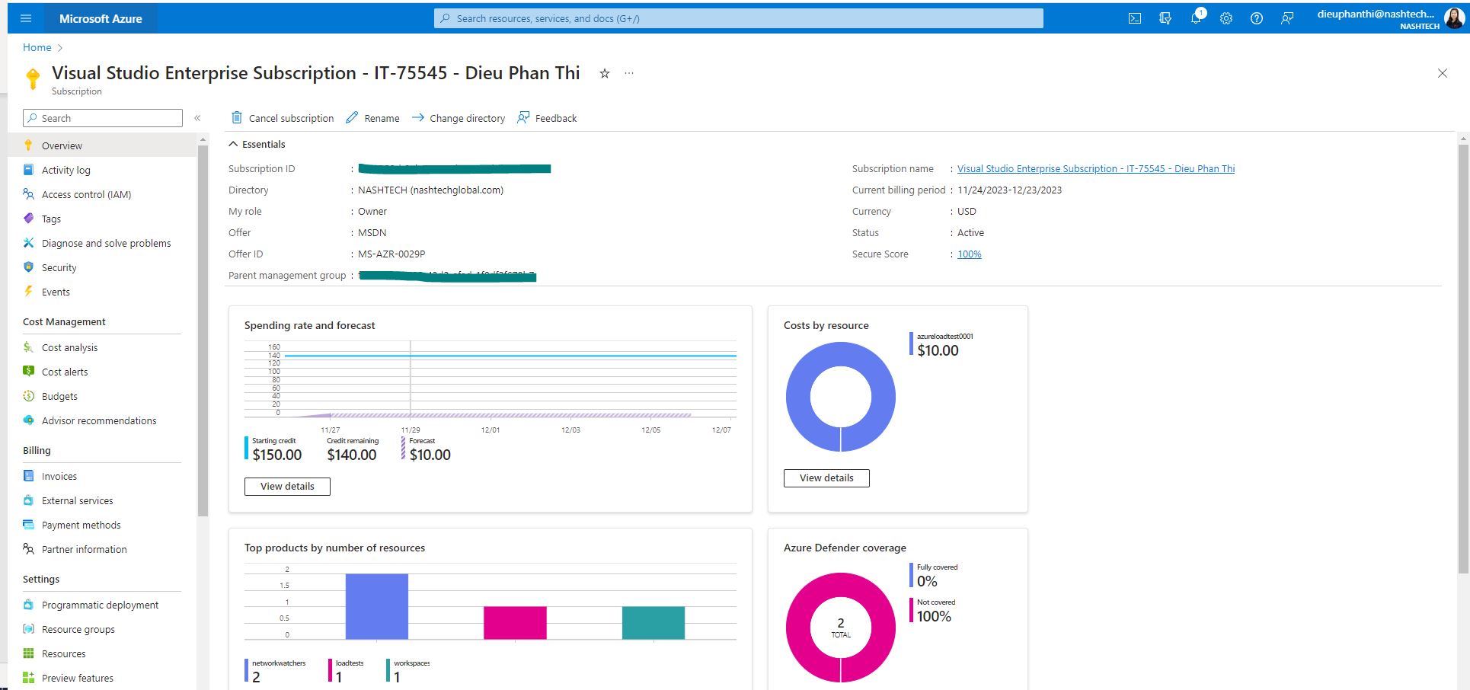
Task: Click the Security shield icon
Action: pos(29,267)
